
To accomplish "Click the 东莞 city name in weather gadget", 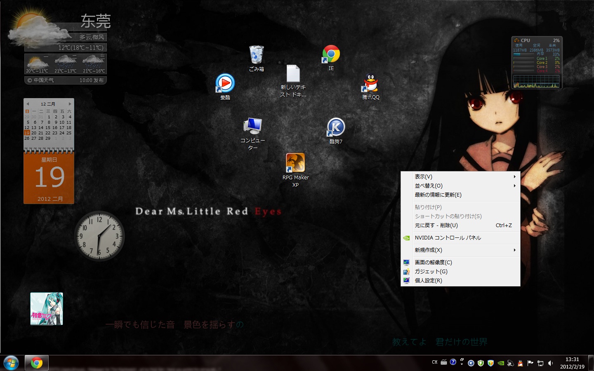I will (x=96, y=21).
